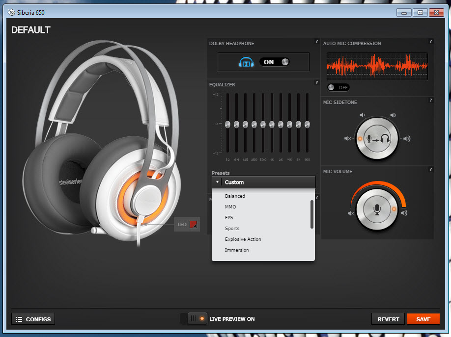Click the 1K equalizer slider handle
The height and width of the screenshot is (337, 451).
(x=272, y=125)
